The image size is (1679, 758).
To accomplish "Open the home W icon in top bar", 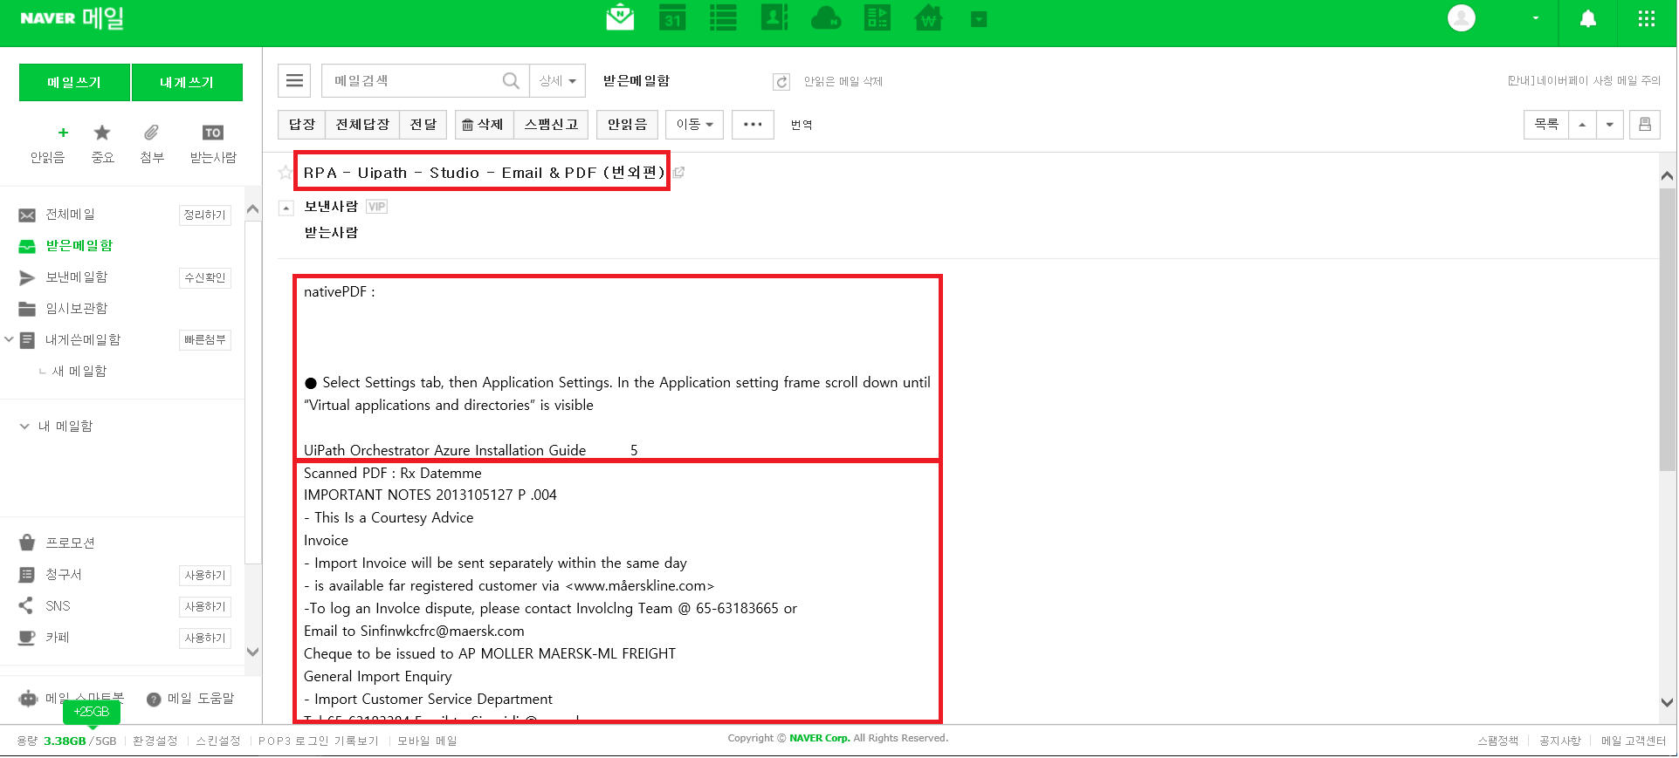I will click(928, 17).
